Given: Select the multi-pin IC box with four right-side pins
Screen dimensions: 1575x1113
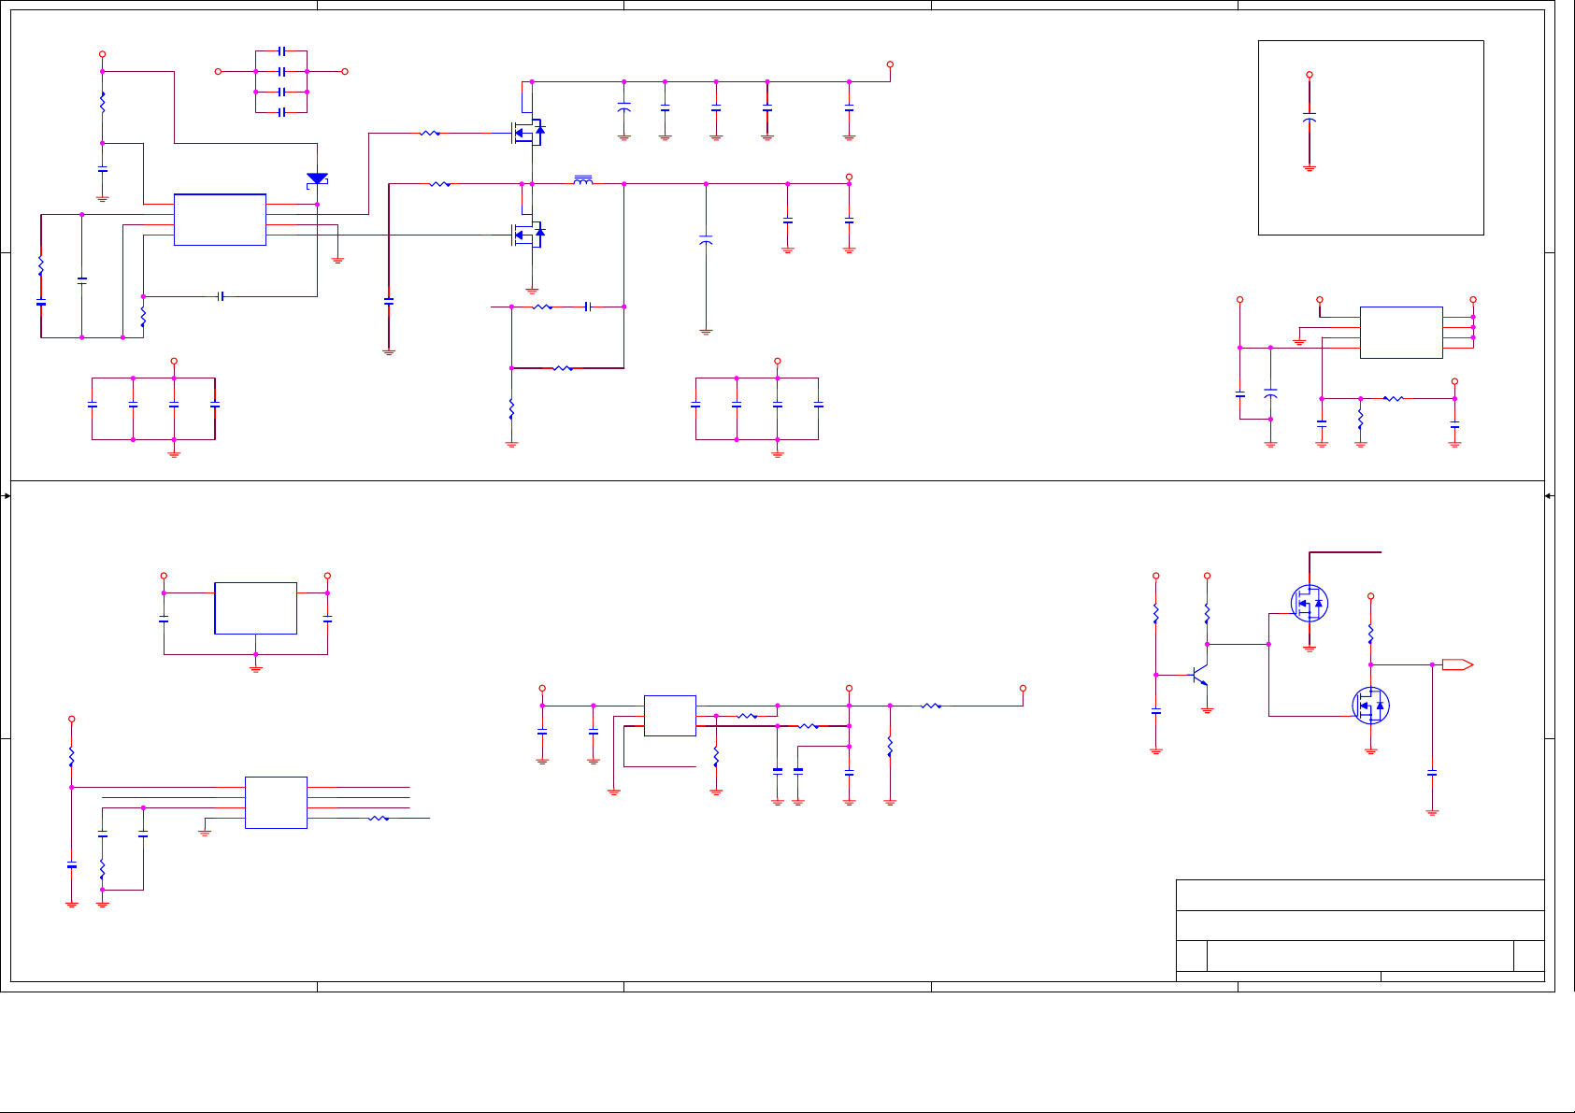Looking at the screenshot, I should (1401, 332).
